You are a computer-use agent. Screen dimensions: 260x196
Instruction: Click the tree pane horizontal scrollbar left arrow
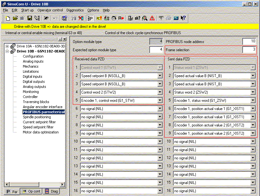(x=7, y=184)
